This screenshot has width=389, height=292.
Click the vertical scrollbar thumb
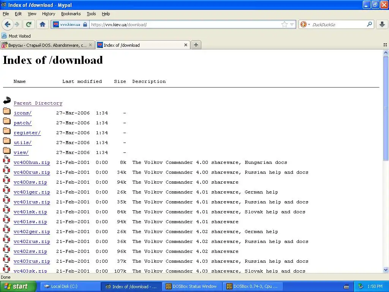tap(386, 108)
